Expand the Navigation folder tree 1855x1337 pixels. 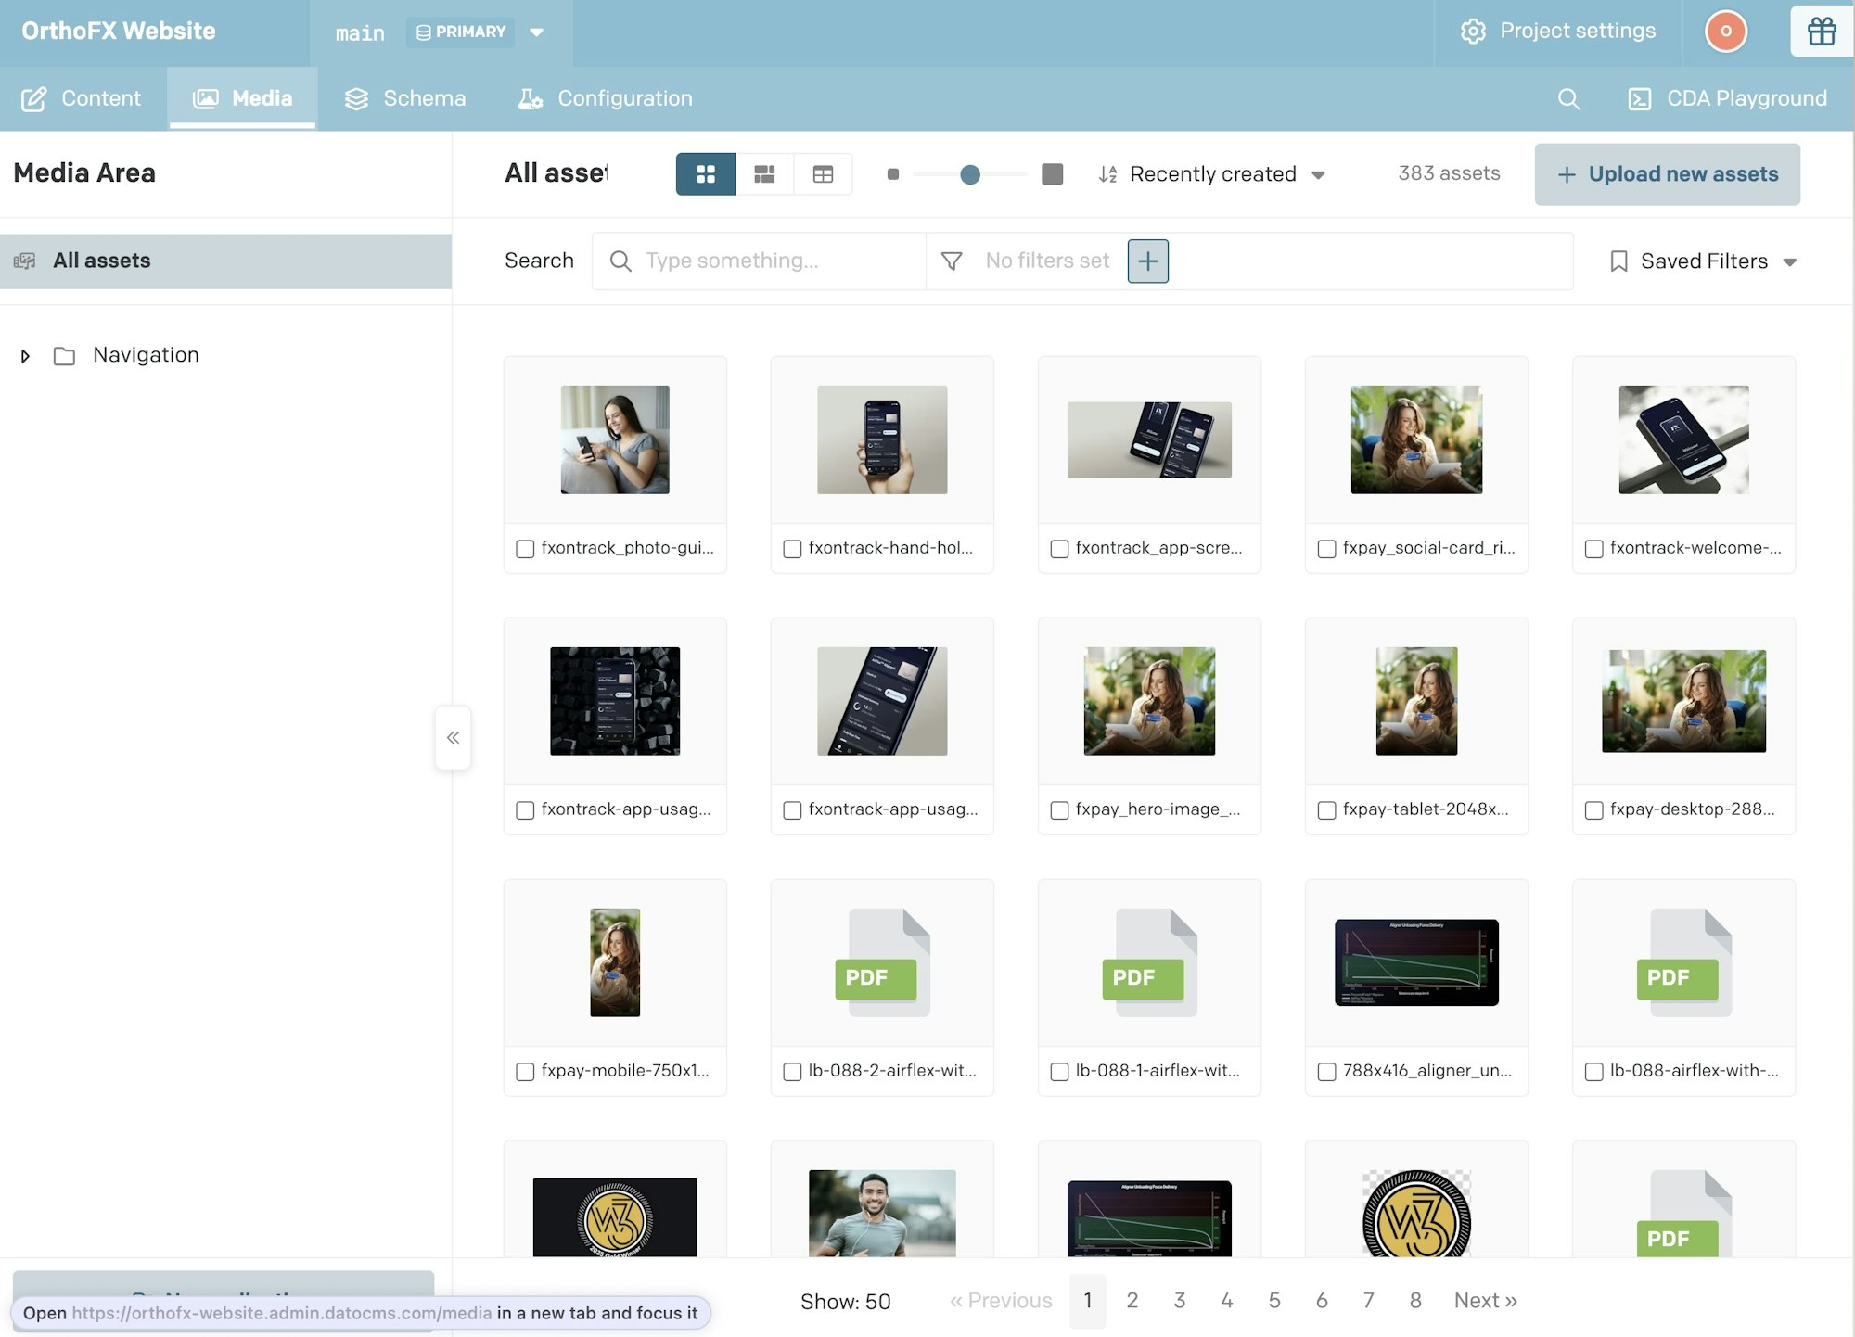25,356
